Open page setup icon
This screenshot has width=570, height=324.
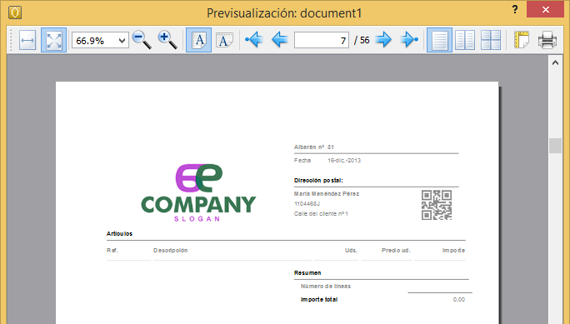pyautogui.click(x=522, y=40)
